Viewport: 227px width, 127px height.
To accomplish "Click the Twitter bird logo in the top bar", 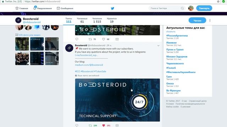I will coord(112,8).
